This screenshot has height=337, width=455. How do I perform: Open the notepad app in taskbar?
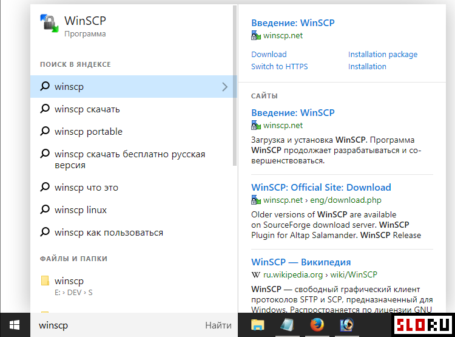tap(288, 325)
